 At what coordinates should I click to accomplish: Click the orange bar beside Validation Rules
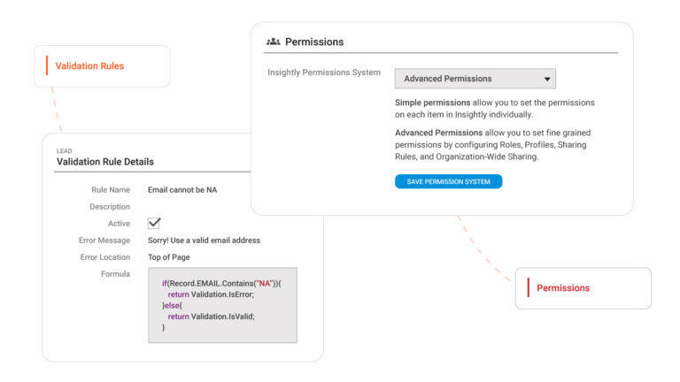tap(47, 65)
